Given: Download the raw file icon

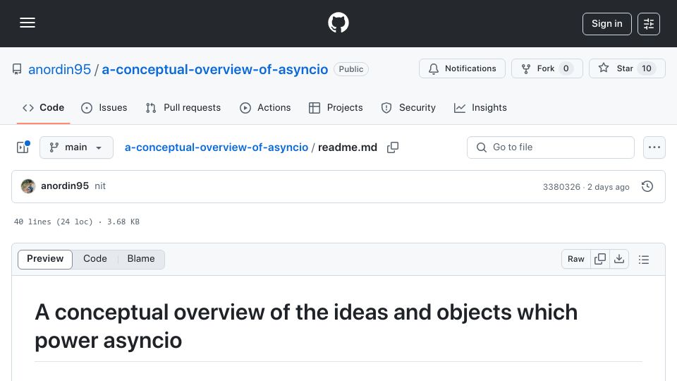Looking at the screenshot, I should [x=619, y=259].
